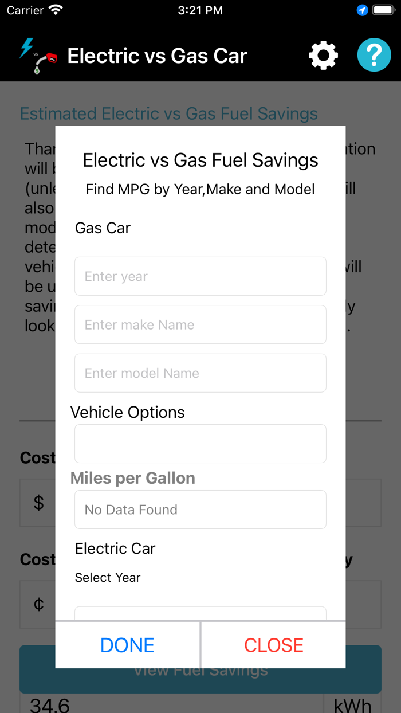Tap the Enter year input field

200,276
